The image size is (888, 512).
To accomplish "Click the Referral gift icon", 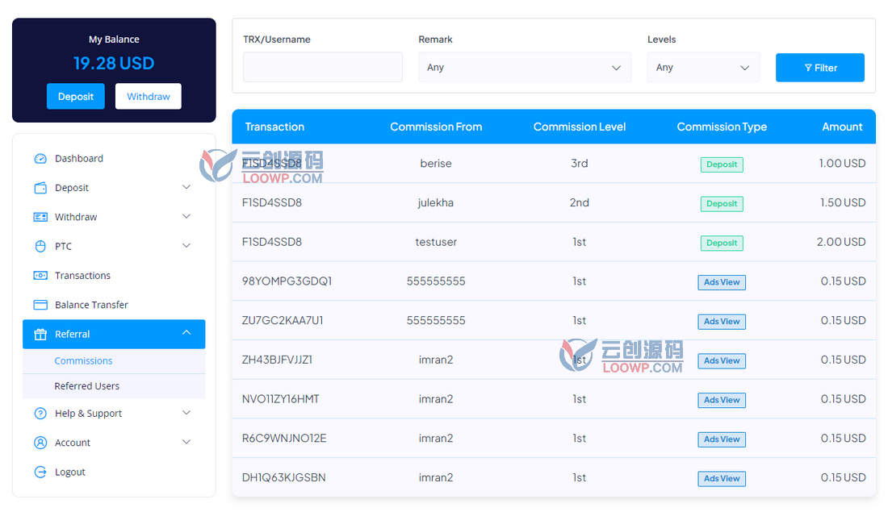I will click(x=40, y=335).
